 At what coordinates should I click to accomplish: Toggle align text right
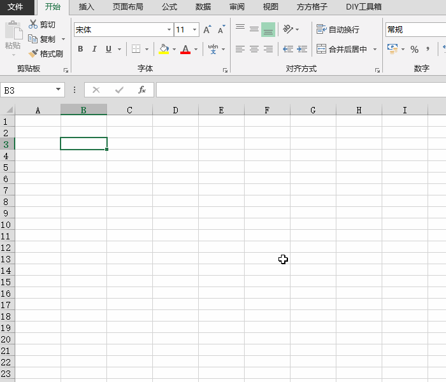(268, 49)
